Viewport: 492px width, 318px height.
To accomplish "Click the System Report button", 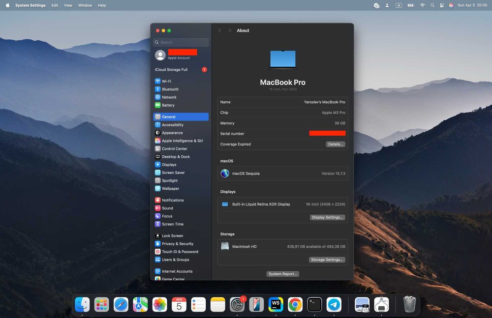I will [x=283, y=274].
